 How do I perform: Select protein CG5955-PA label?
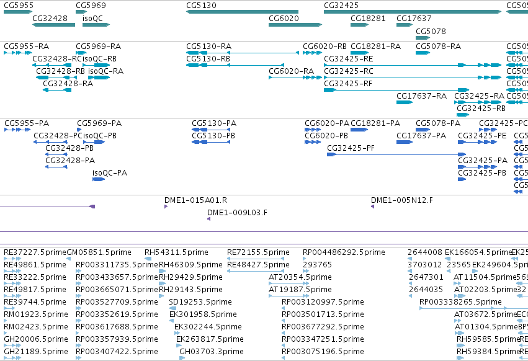pyautogui.click(x=27, y=123)
